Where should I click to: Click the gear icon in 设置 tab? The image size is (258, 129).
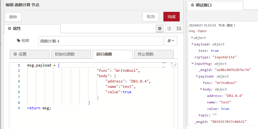pyautogui.click(x=15, y=54)
